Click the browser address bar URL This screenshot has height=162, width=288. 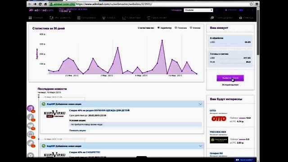tap(114, 4)
